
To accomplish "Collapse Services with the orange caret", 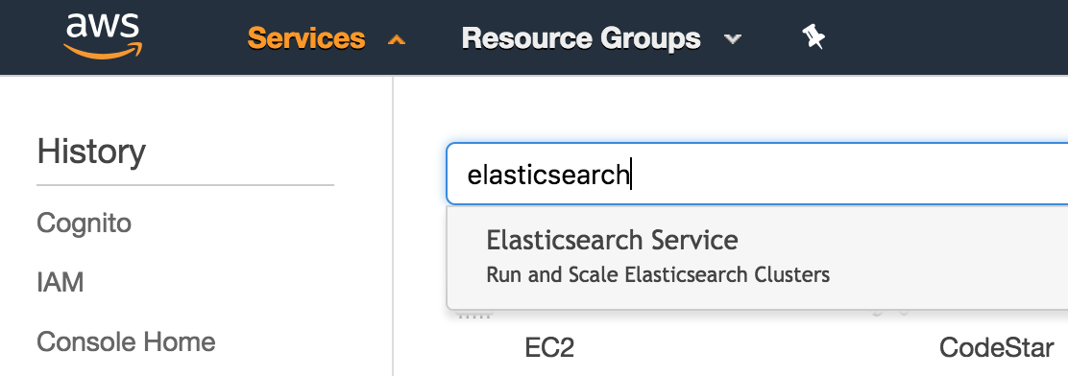I will 396,40.
